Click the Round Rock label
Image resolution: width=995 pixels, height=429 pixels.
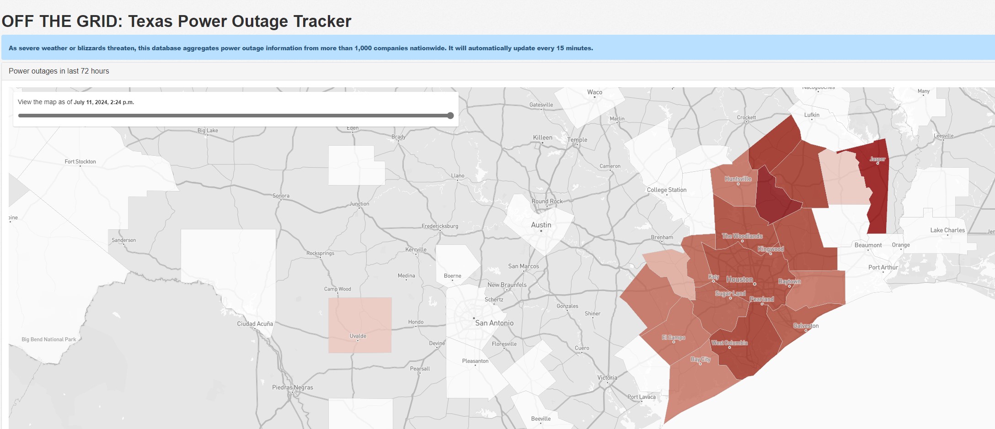point(547,201)
